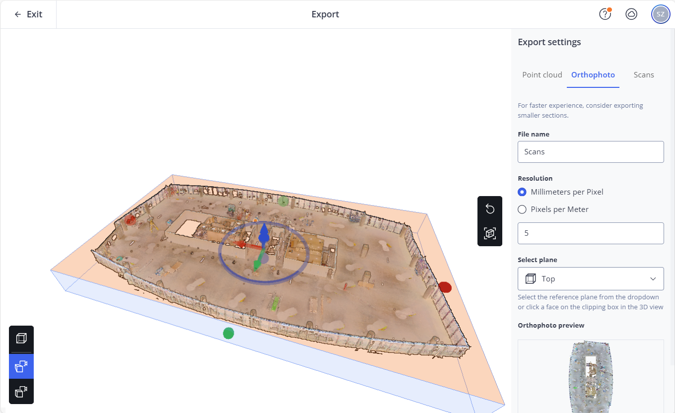Viewport: 675px width, 413px height.
Task: Click the File name input field
Action: pyautogui.click(x=590, y=152)
